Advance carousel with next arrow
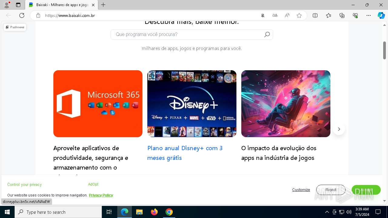The image size is (388, 218). click(339, 129)
